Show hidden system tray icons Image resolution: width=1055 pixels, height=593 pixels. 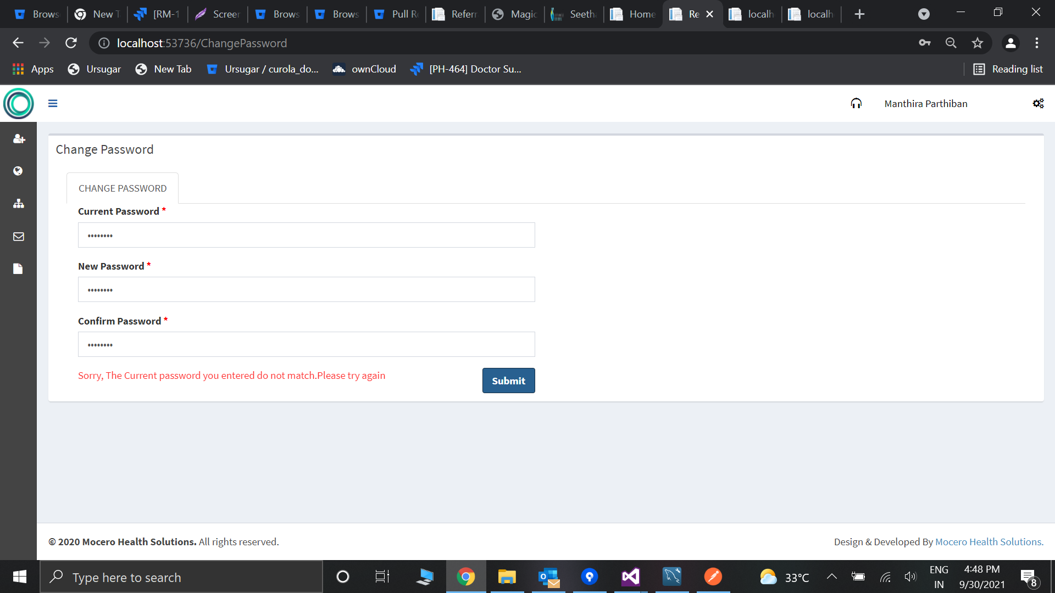point(831,577)
